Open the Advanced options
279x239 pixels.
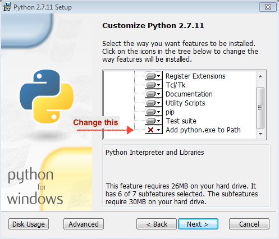84,224
